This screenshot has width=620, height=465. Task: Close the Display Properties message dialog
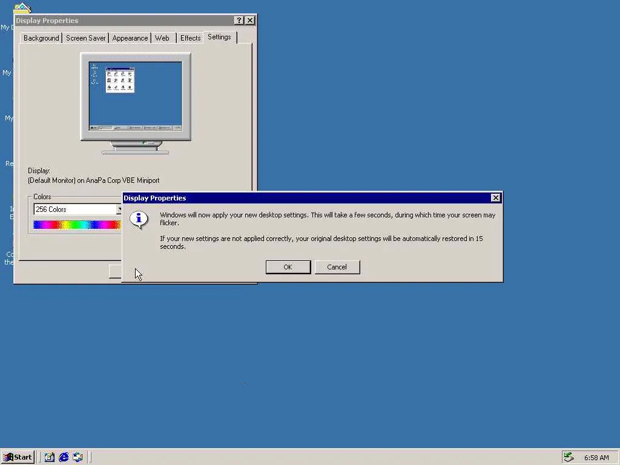[x=495, y=198]
